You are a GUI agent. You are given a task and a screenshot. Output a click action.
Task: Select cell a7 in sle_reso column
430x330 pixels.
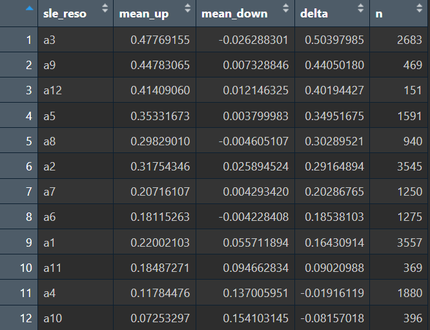76,191
